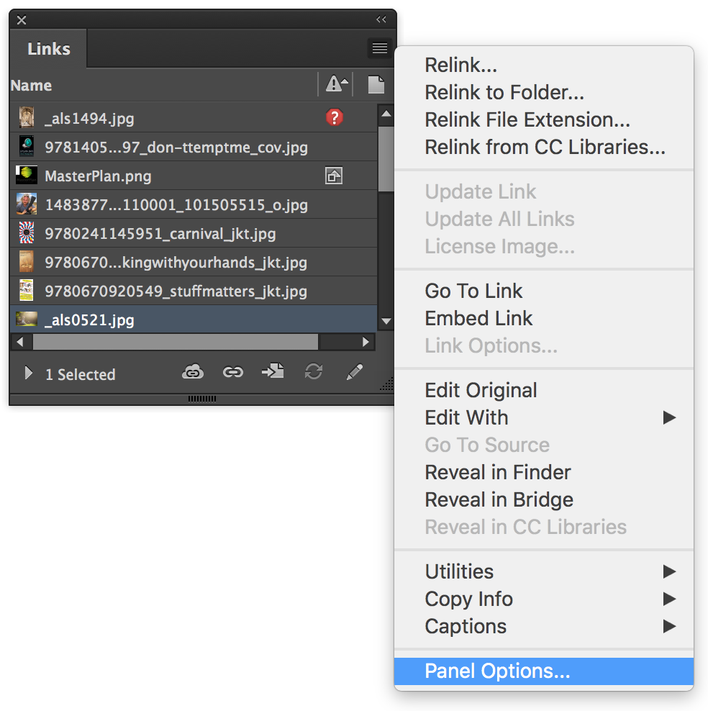Image resolution: width=708 pixels, height=711 pixels.
Task: Click missing link icon on _als1494.jpg
Action: click(x=335, y=117)
